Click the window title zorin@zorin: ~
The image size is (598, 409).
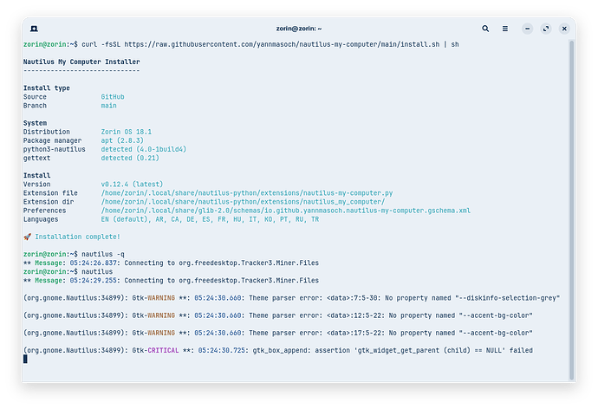[x=299, y=29]
